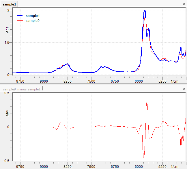Select the sample9 legend label
187x169 pixels.
coord(33,21)
